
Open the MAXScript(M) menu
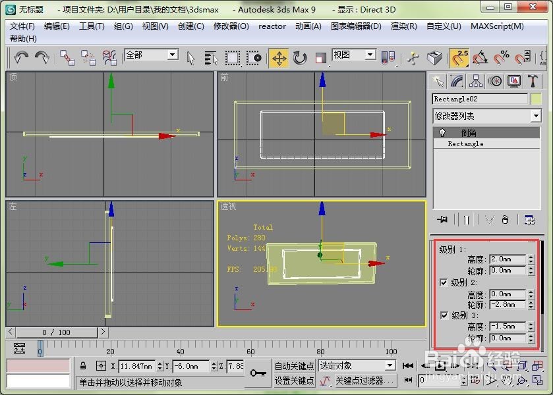pyautogui.click(x=497, y=26)
